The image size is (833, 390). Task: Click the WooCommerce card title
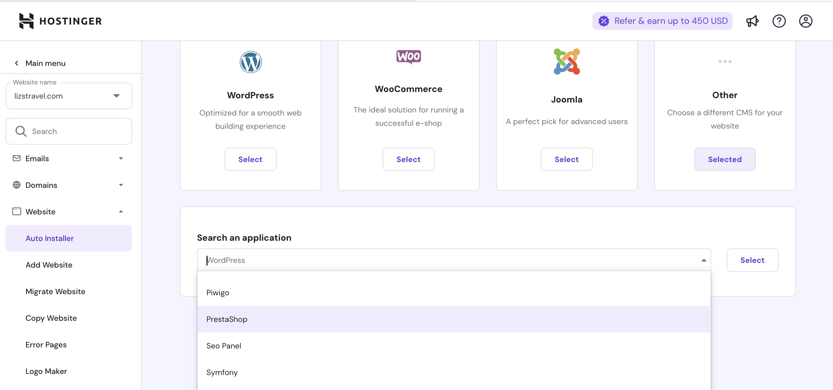(408, 89)
